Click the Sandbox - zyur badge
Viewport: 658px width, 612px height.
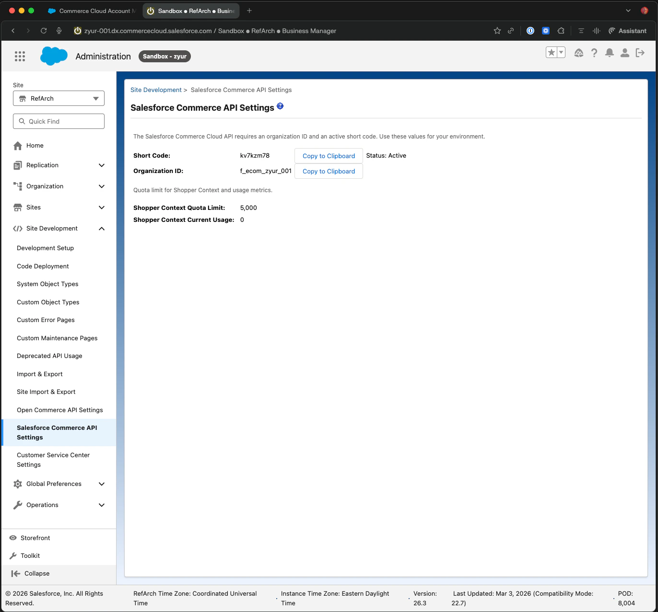[164, 57]
